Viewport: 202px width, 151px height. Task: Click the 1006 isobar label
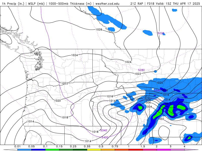tap(147, 102)
